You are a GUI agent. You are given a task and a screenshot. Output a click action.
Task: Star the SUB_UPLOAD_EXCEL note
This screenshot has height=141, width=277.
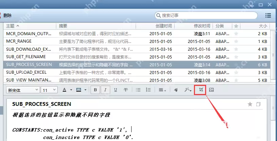click(236, 72)
